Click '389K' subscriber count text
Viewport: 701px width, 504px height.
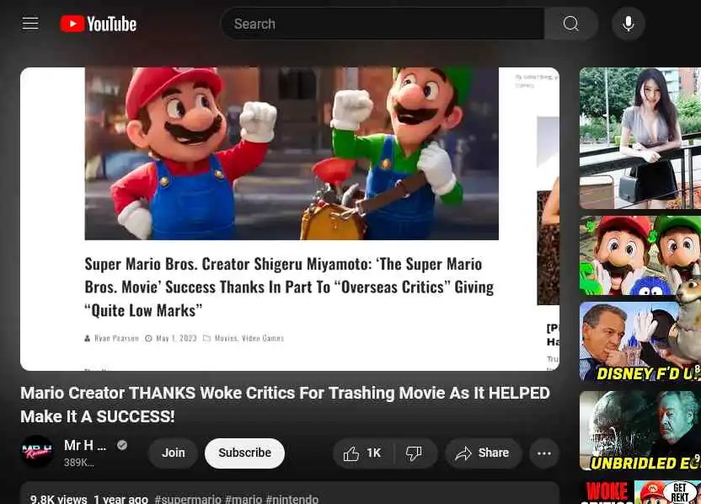79,463
